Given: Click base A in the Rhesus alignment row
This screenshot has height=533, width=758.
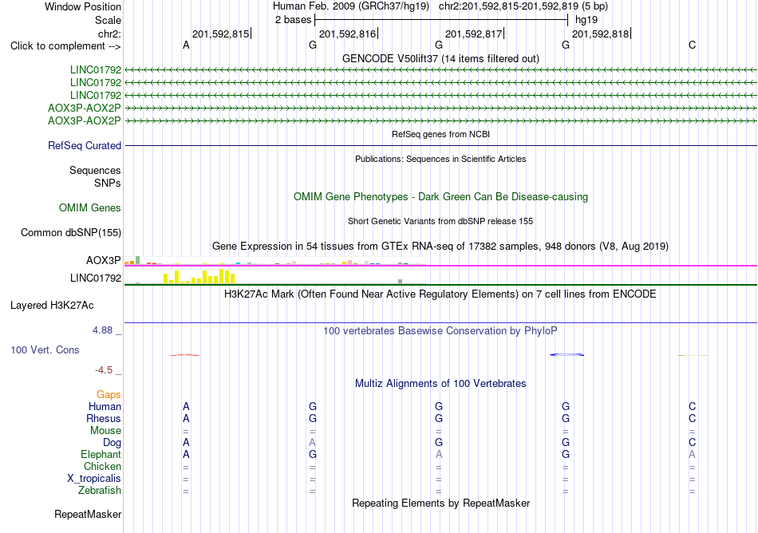Looking at the screenshot, I should pos(186,418).
